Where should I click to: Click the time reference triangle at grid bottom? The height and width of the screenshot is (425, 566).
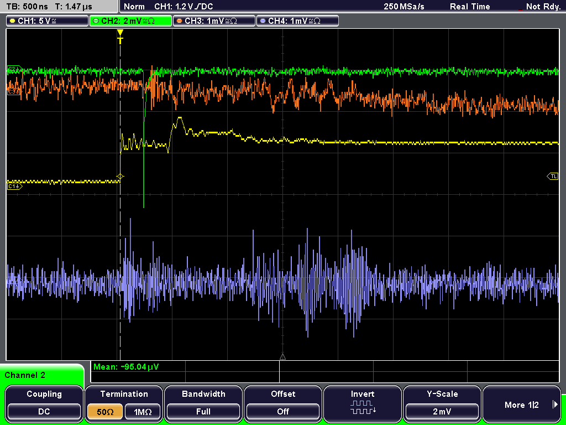(282, 357)
